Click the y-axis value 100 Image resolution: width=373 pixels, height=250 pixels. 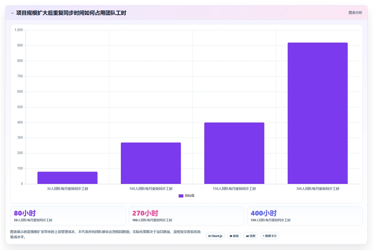click(20, 168)
